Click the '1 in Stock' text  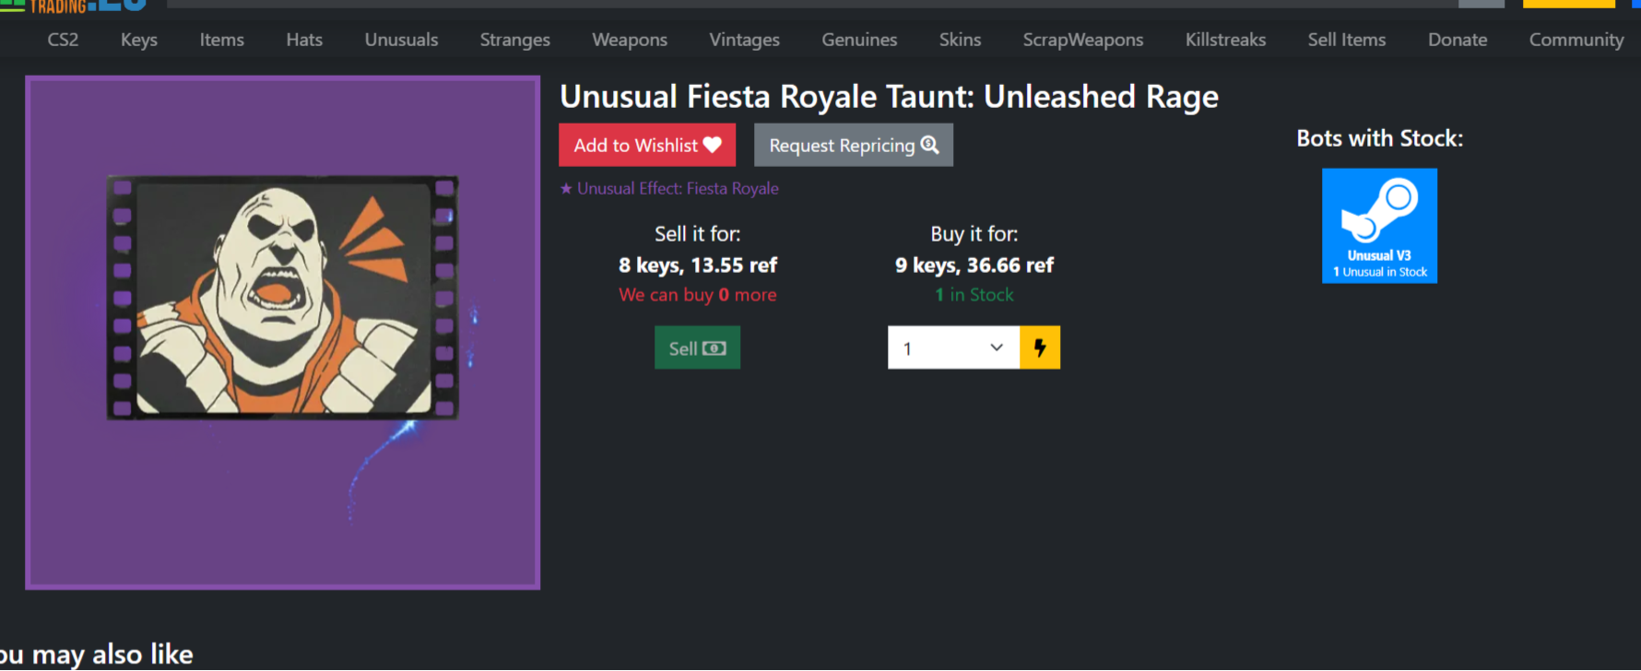pos(974,295)
